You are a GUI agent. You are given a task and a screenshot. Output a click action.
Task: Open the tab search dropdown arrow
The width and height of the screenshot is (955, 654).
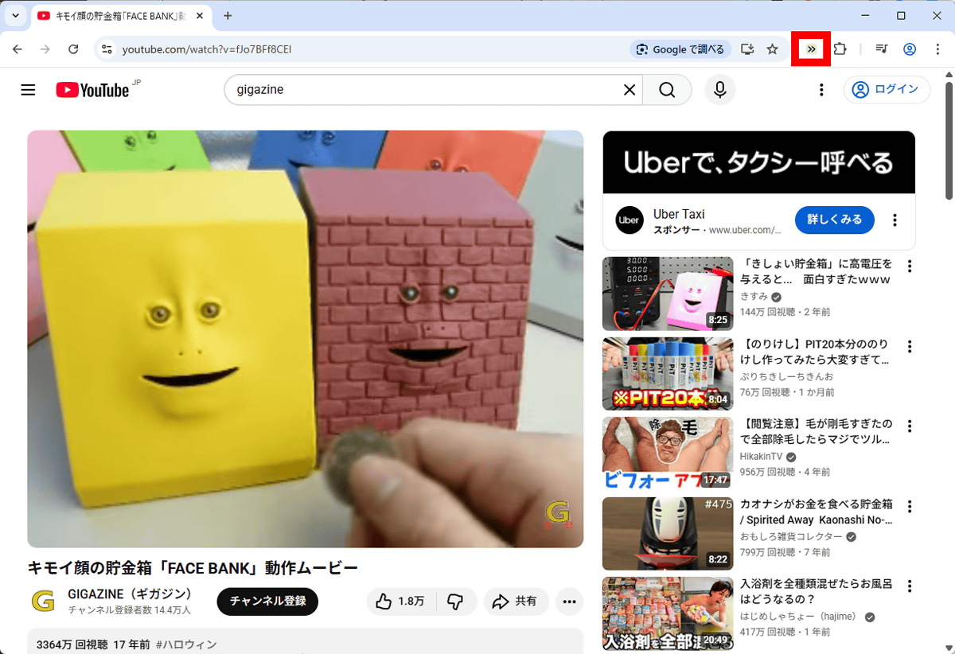pyautogui.click(x=15, y=16)
